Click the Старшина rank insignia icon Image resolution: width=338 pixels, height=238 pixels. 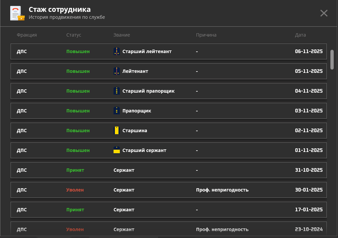coord(117,131)
